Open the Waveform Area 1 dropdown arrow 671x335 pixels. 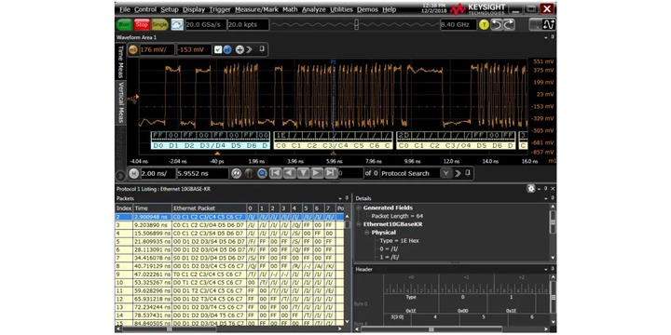[x=546, y=37]
